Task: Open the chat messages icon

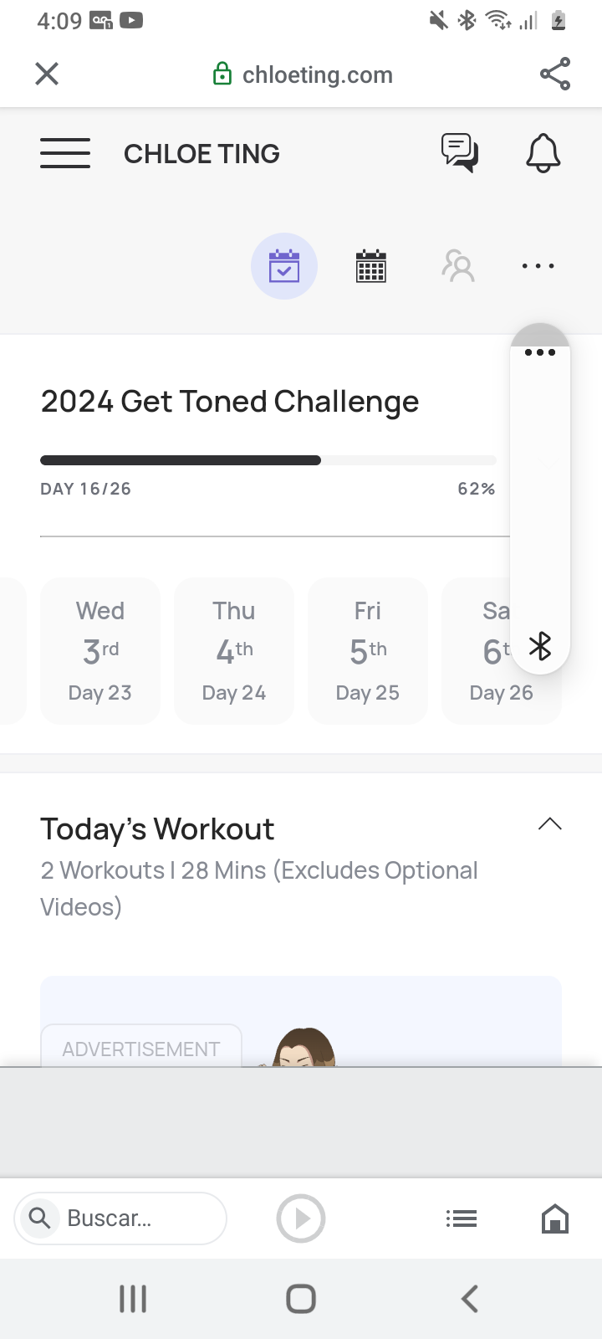Action: [x=459, y=152]
